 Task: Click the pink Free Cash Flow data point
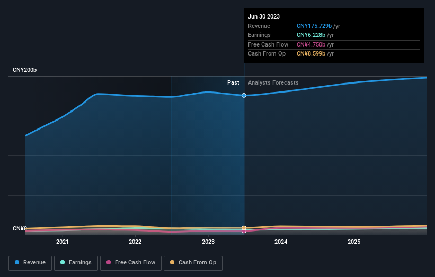point(244,231)
